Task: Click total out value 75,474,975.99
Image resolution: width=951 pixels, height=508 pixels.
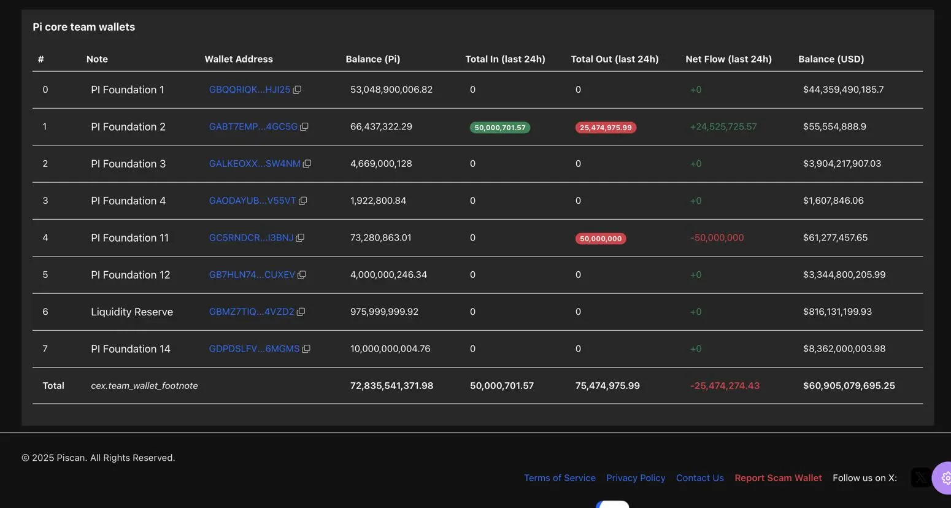Action: [x=607, y=386]
